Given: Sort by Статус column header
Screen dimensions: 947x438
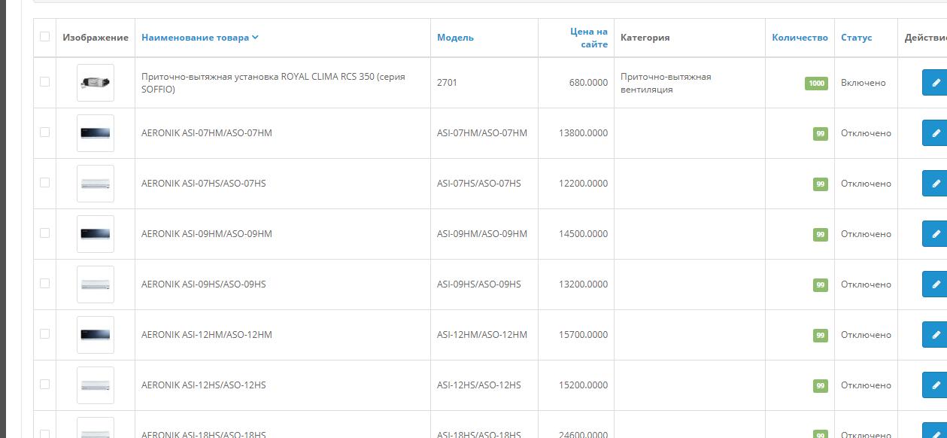Looking at the screenshot, I should point(857,38).
